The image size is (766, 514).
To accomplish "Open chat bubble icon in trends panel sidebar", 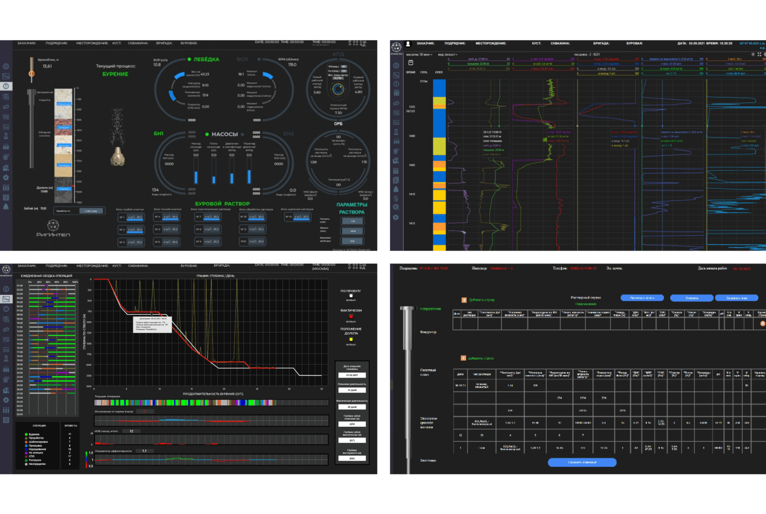I will tap(396, 103).
